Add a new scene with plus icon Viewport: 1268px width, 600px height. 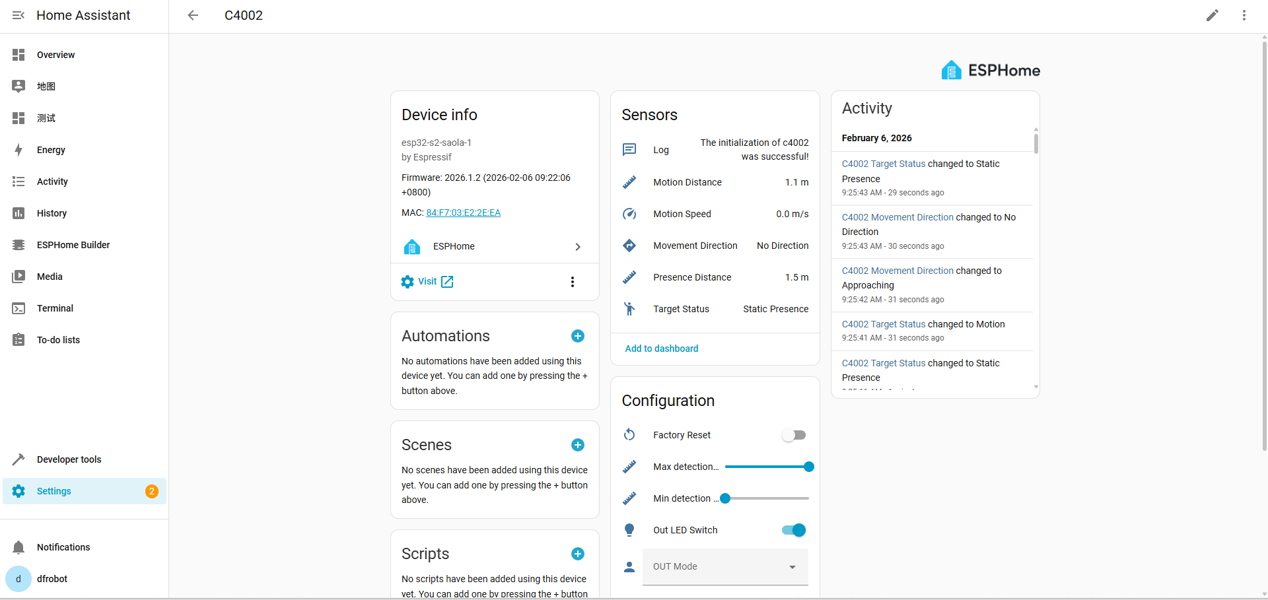pos(577,445)
